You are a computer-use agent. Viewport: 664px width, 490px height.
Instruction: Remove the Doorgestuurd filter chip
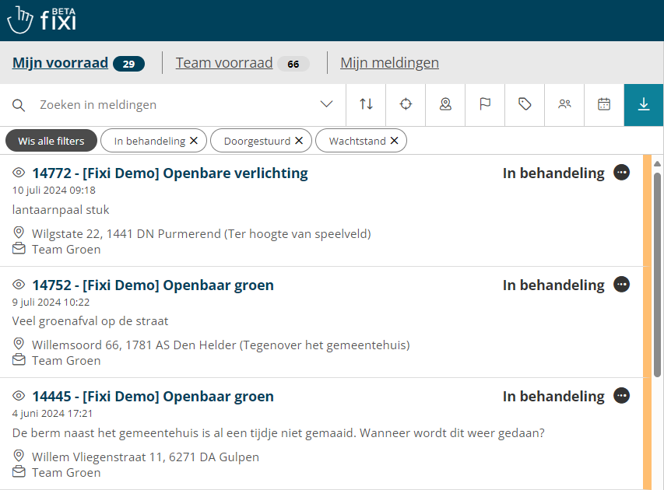299,141
